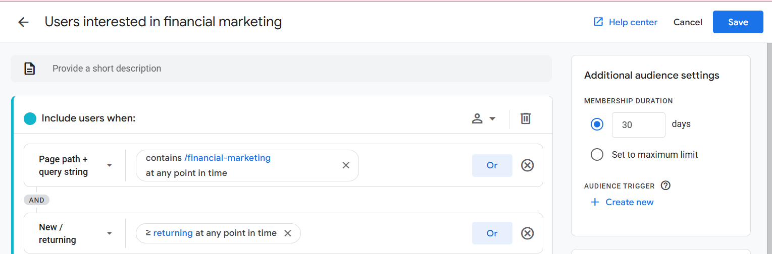Add Or condition to New / returning row

492,233
